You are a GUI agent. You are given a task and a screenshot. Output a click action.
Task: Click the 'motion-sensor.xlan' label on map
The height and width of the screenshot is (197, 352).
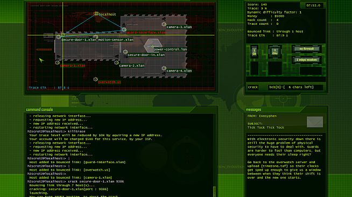[116, 40]
